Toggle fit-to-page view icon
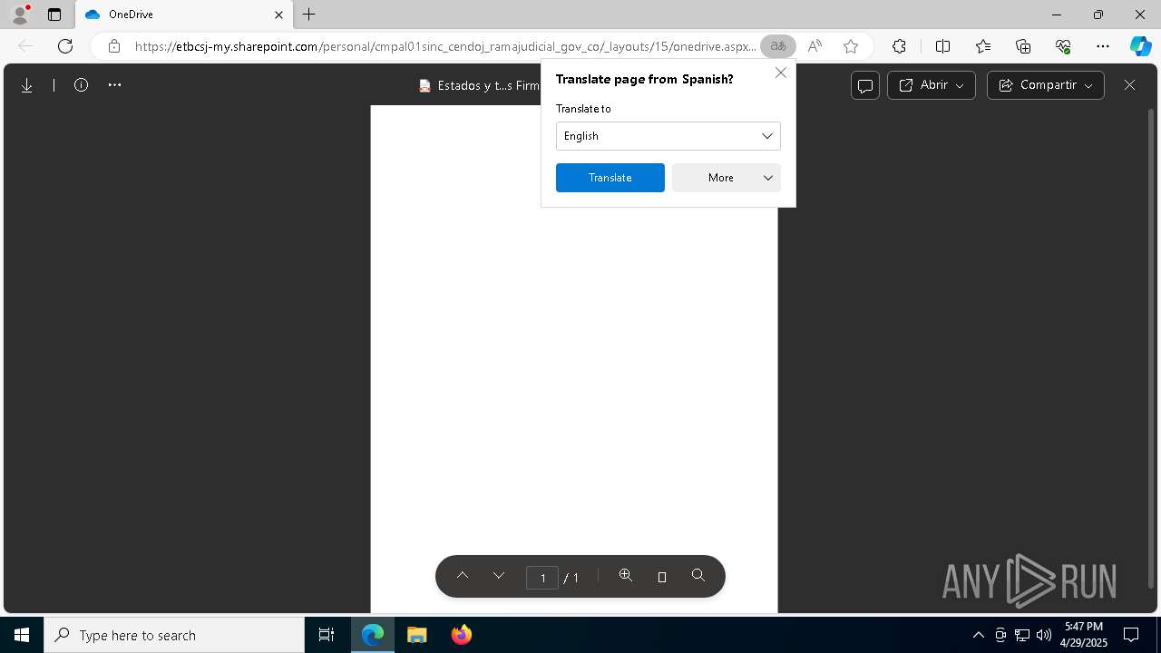Screen dimensions: 1161x653 coord(662,577)
